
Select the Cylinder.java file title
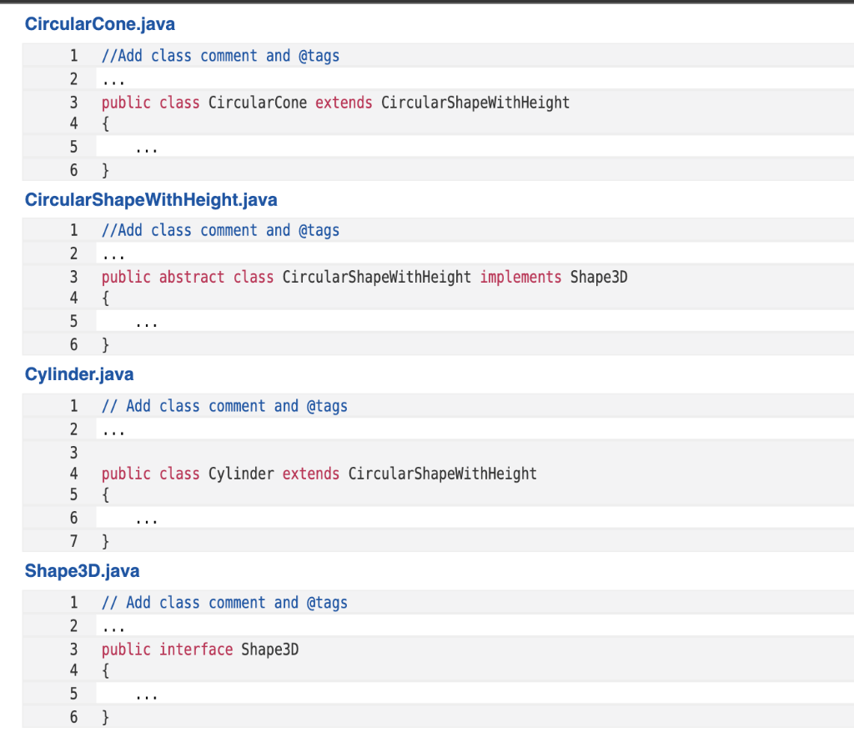(x=79, y=374)
